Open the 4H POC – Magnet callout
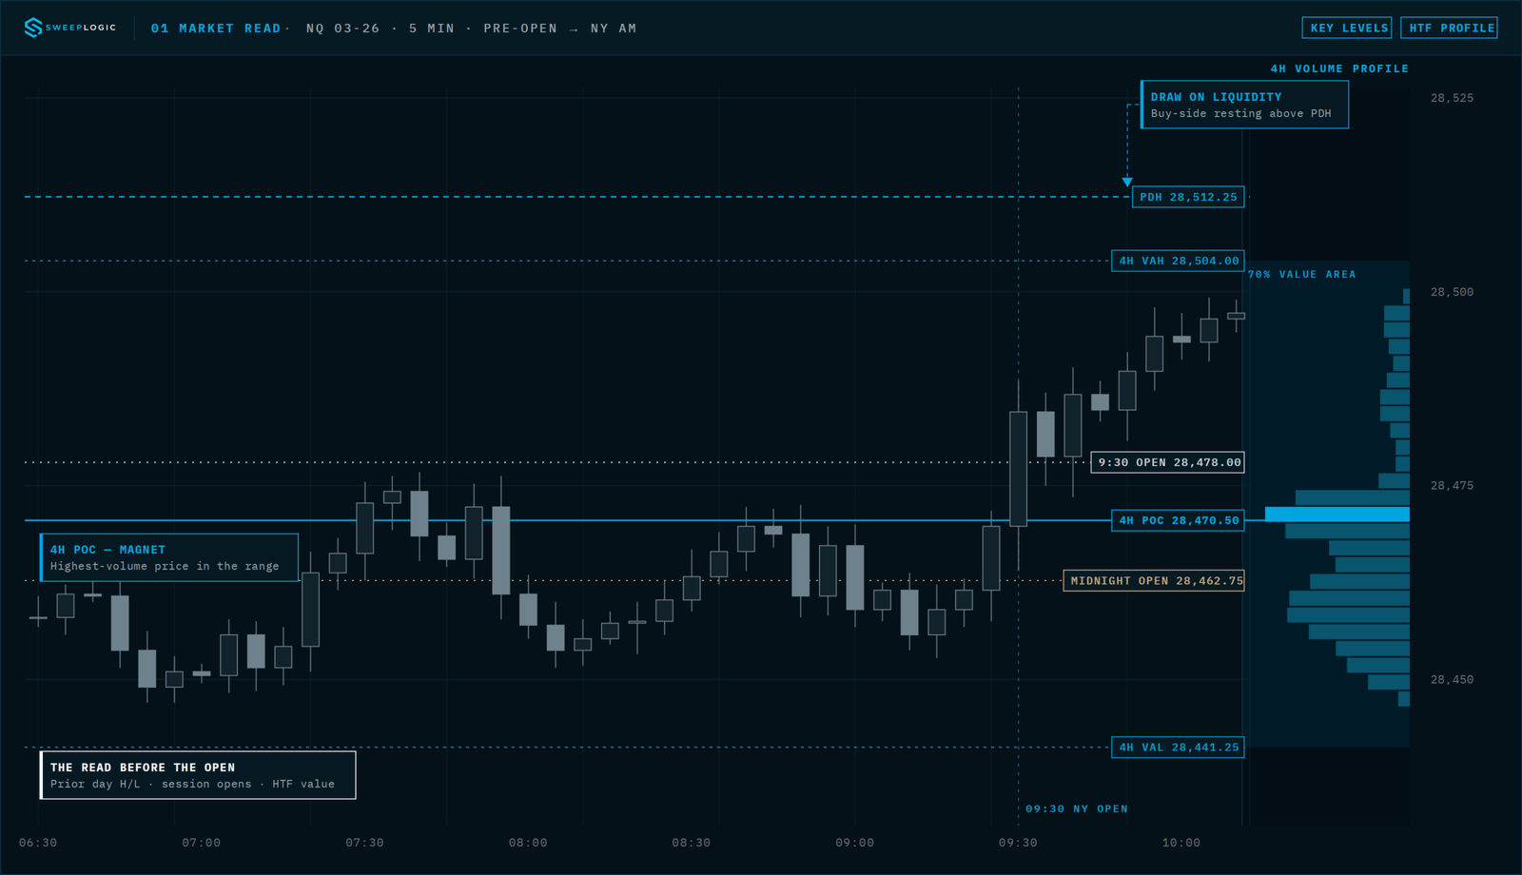 click(169, 557)
